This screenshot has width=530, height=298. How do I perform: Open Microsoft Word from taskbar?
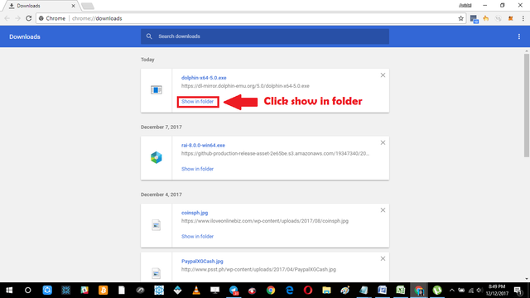point(382,291)
